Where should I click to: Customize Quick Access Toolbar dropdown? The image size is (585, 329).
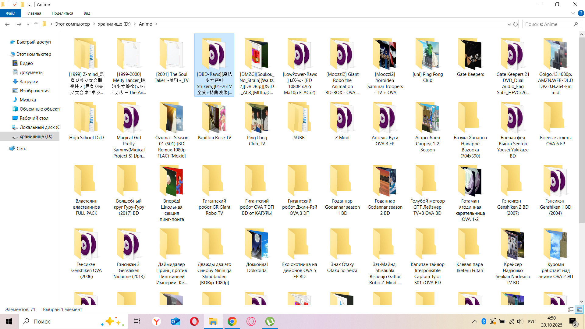(x=29, y=5)
